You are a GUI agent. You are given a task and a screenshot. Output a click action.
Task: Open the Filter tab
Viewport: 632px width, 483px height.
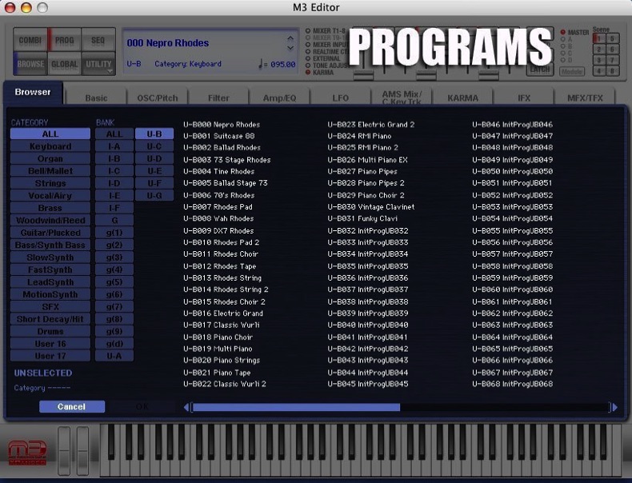point(218,98)
